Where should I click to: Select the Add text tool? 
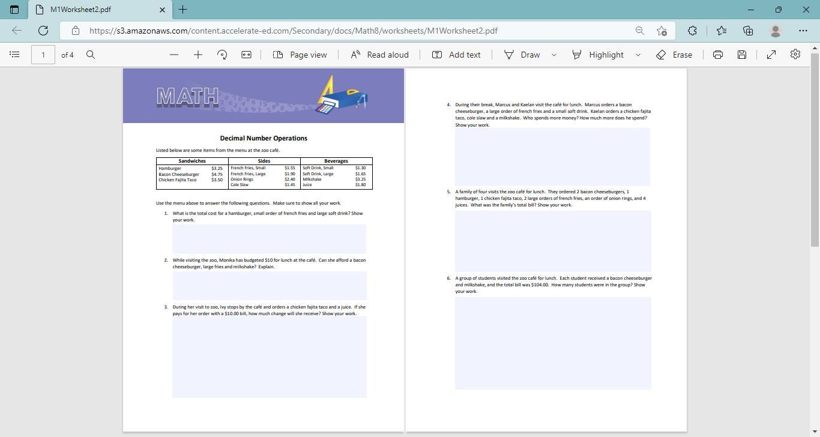(456, 55)
